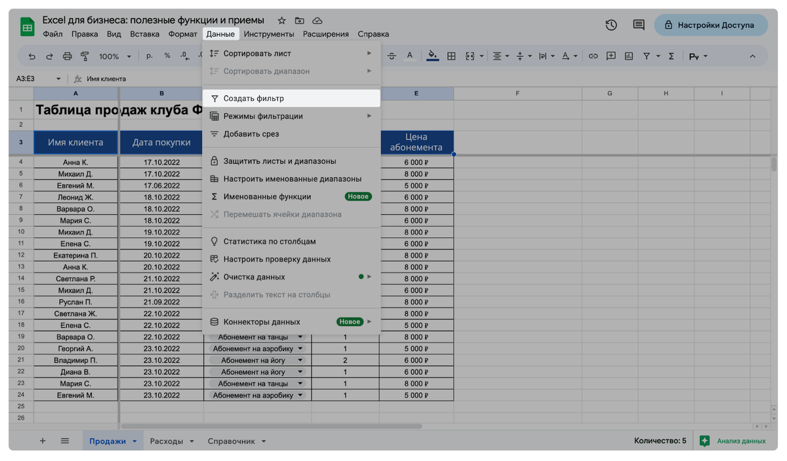Select Настроить проверку данных
Viewport: 787px width, 461px height.
[291, 259]
